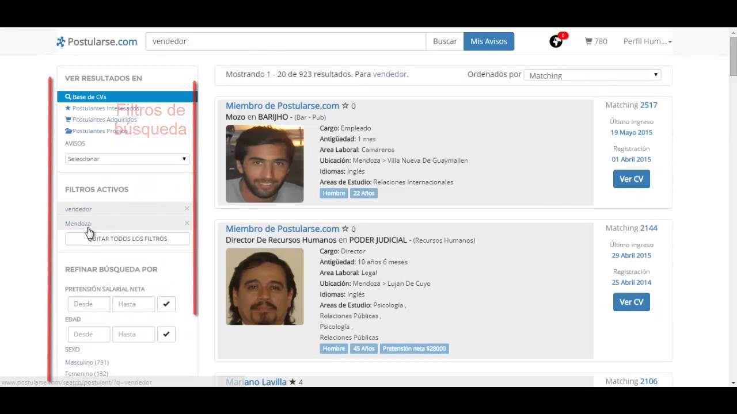Viewport: 737px width, 414px height.
Task: Click the Edad Desde input field
Action: (x=89, y=334)
